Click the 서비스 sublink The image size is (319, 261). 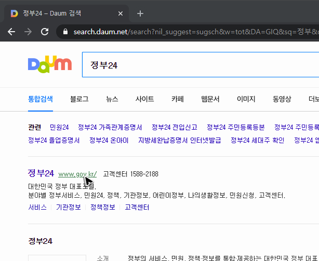click(x=37, y=207)
